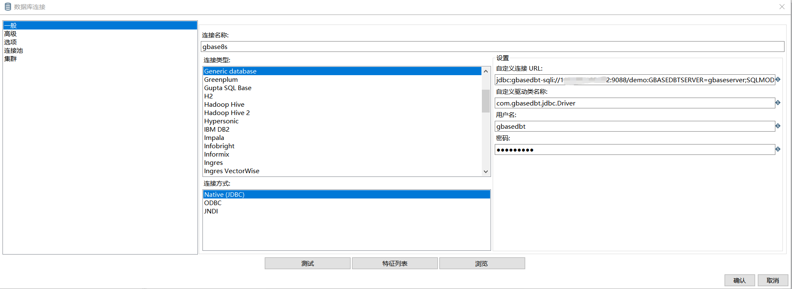Cancel with the 取消 button
The width and height of the screenshot is (792, 289).
773,280
